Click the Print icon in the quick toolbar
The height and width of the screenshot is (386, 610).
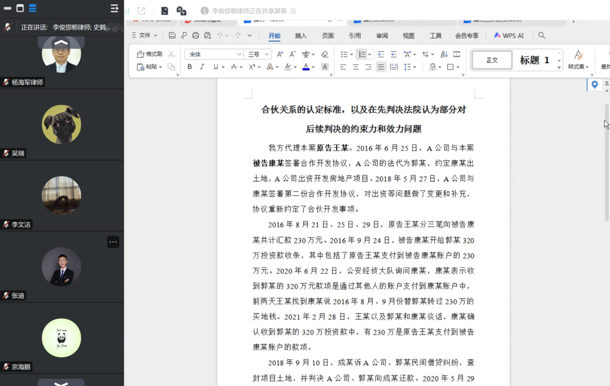tap(196, 35)
